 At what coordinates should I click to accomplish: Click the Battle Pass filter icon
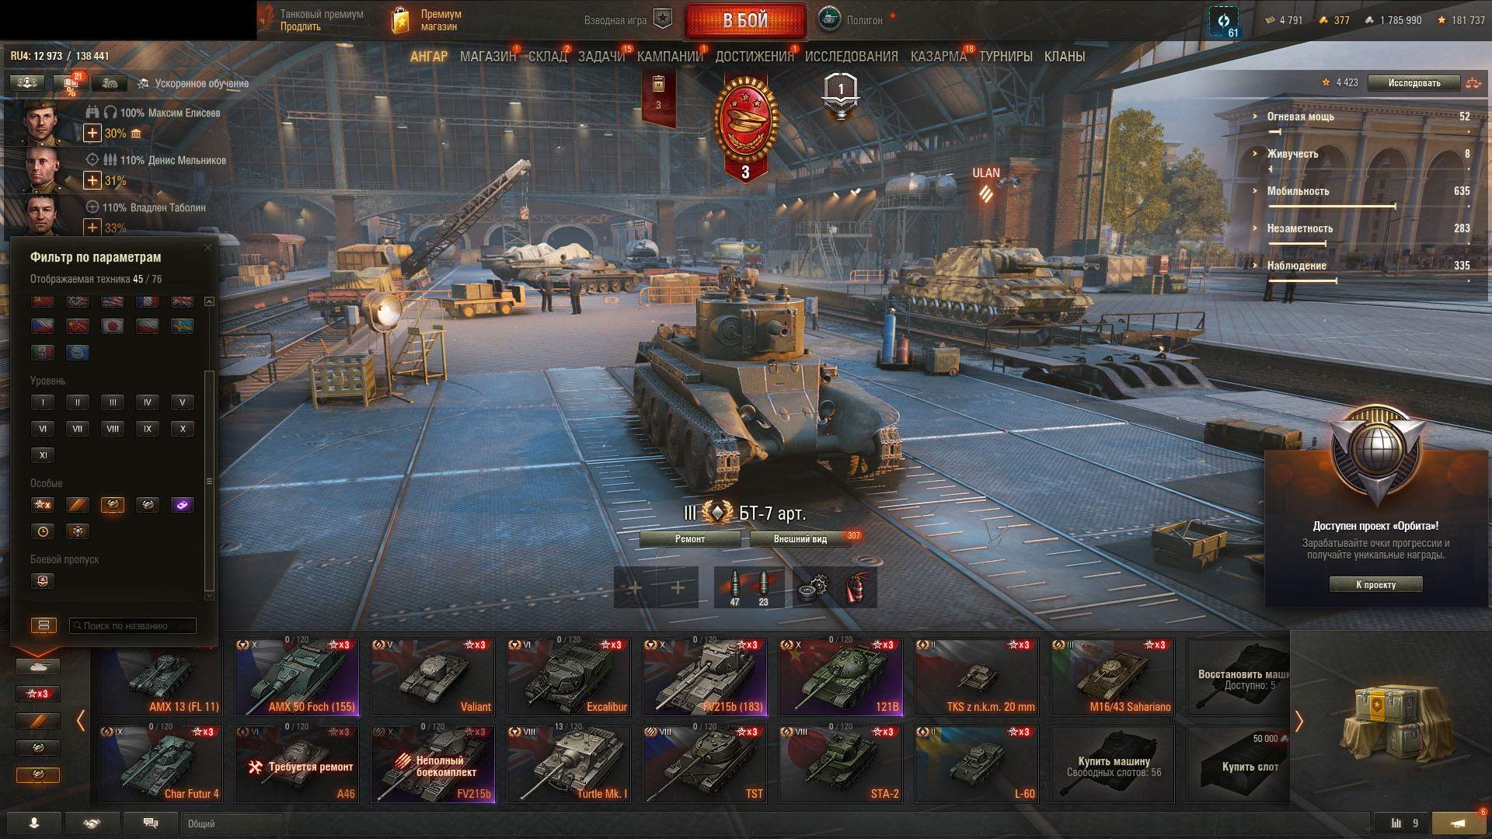click(43, 581)
